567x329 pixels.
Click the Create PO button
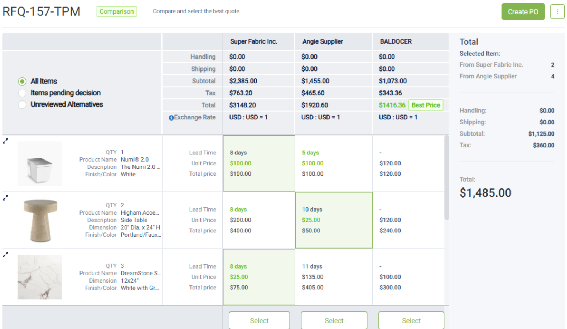point(523,11)
